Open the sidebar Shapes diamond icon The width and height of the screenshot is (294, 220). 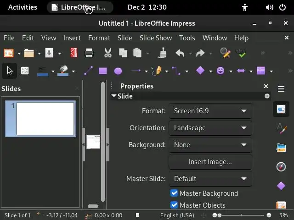tap(281, 186)
